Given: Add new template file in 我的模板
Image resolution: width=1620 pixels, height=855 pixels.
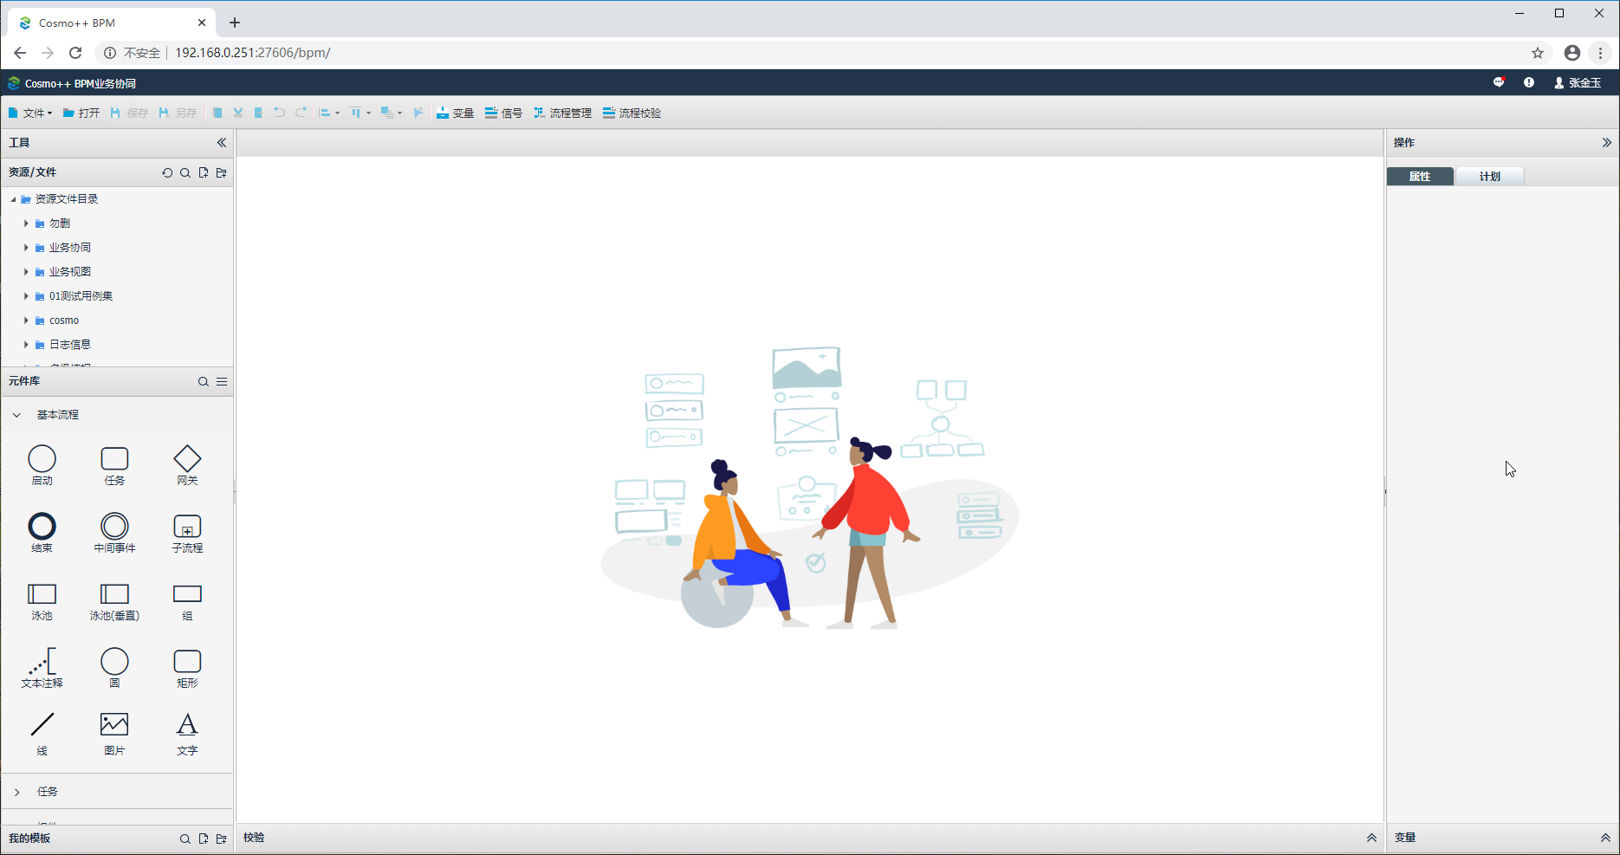Looking at the screenshot, I should (x=204, y=839).
